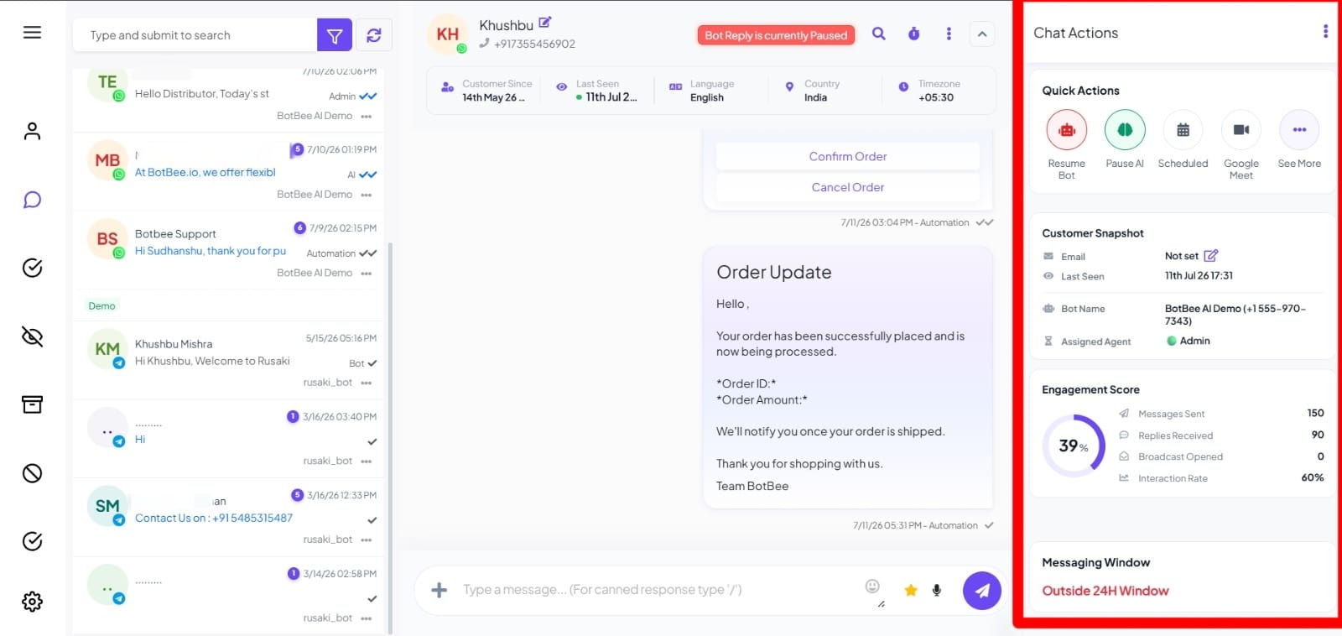The height and width of the screenshot is (636, 1342).
Task: Open the MB At BotBee.io conversation
Action: 228,171
